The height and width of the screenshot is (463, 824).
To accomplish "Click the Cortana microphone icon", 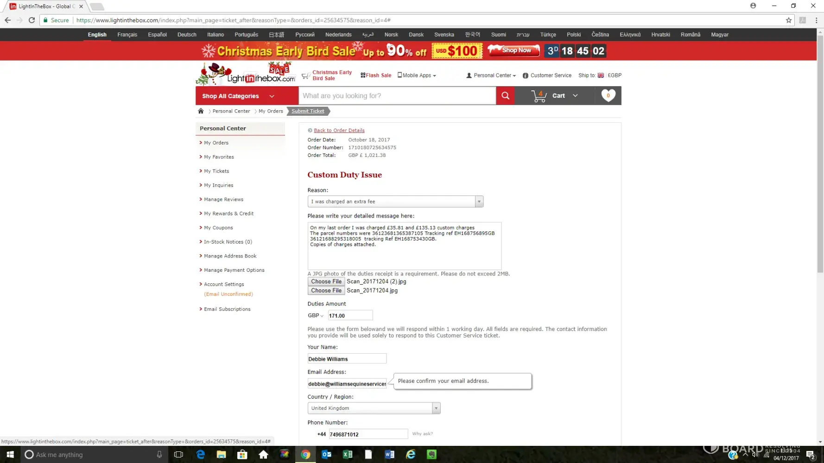I will pyautogui.click(x=159, y=455).
